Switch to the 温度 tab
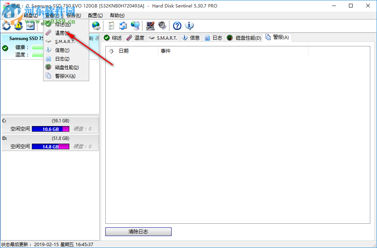 pyautogui.click(x=135, y=38)
